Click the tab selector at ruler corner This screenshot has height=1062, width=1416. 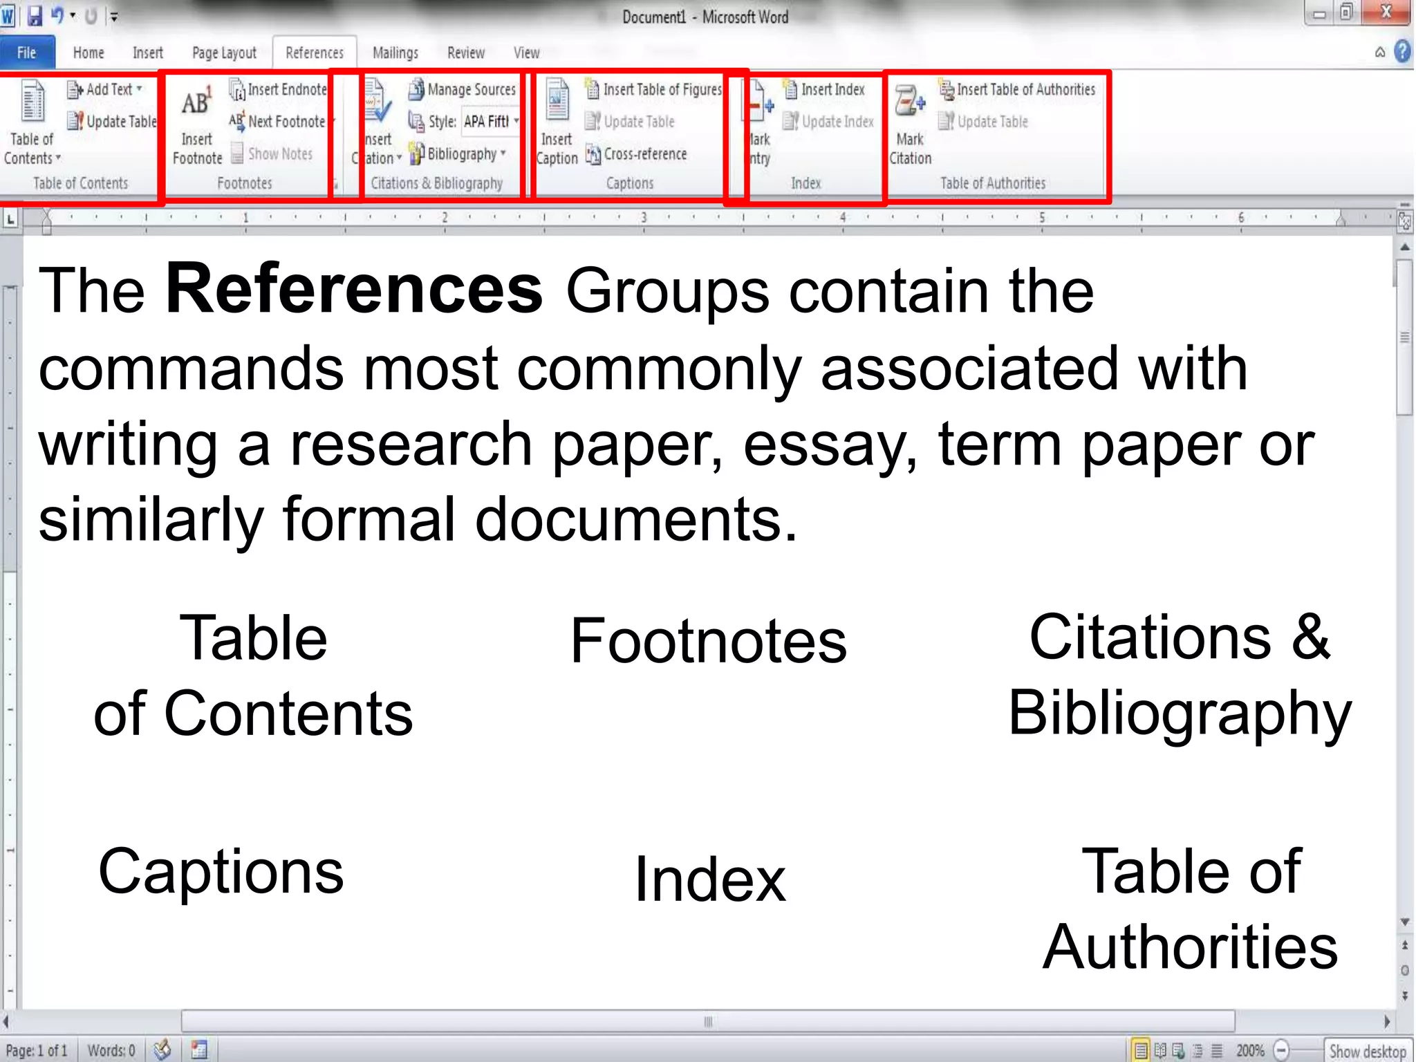tap(10, 221)
